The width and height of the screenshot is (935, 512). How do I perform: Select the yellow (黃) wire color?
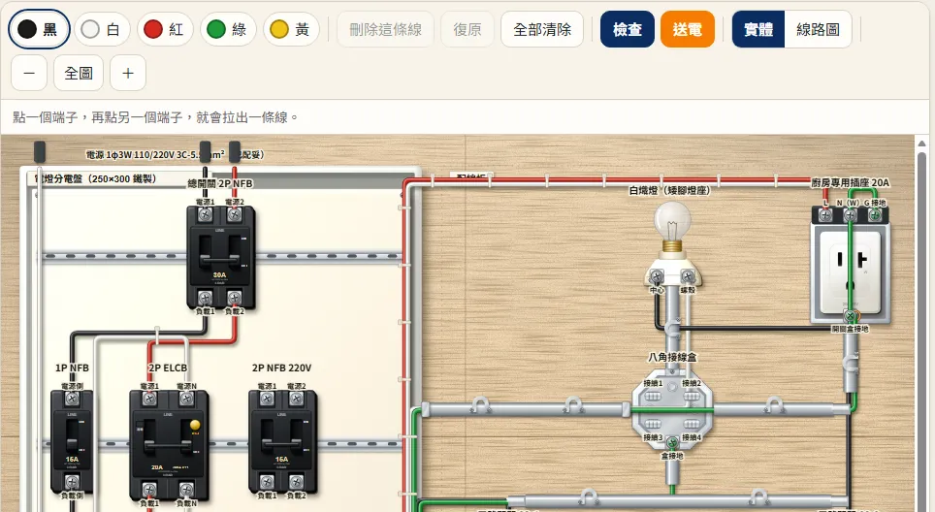(x=291, y=29)
